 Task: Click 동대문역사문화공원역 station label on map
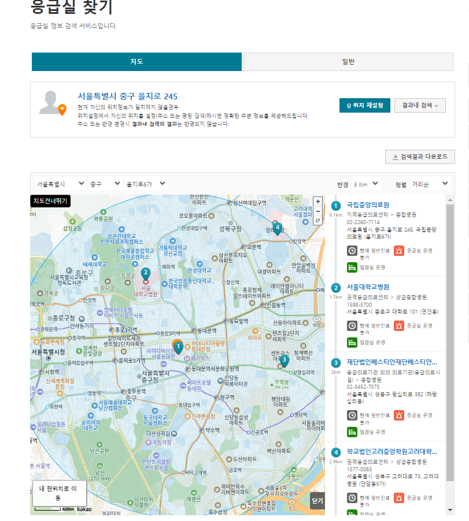pos(215,369)
